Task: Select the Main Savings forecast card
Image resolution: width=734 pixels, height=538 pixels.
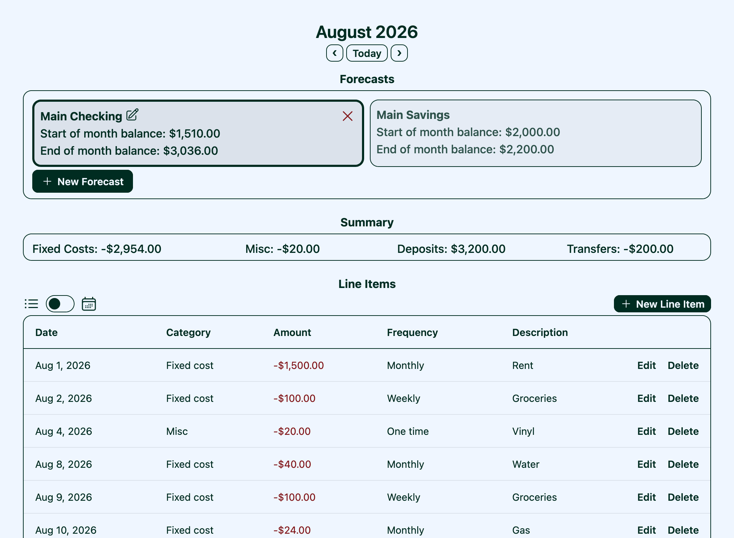Action: click(535, 133)
